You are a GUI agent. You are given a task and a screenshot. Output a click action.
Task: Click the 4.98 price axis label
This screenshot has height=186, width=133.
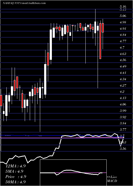coord(123,22)
